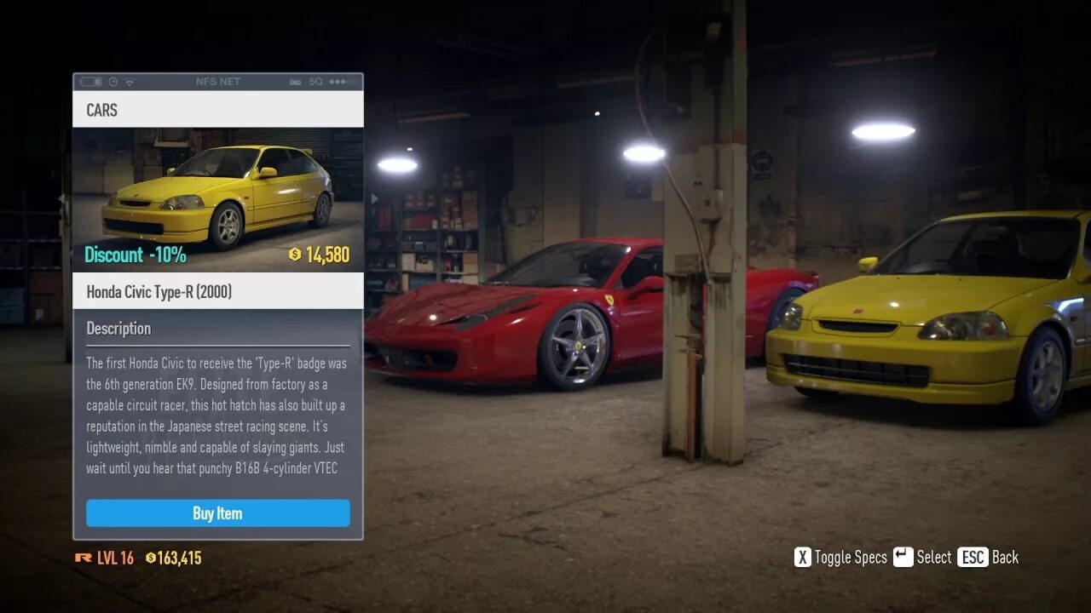
Task: Click the NFS NET title text
Action: [x=218, y=82]
